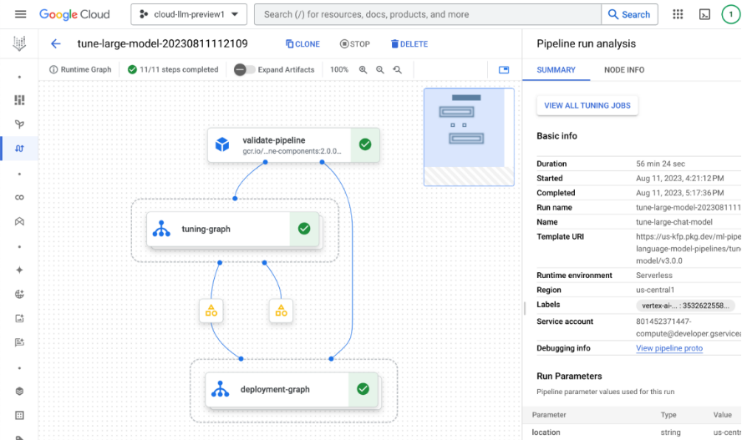This screenshot has width=742, height=440.
Task: Go back using the left arrow
Action: [55, 44]
